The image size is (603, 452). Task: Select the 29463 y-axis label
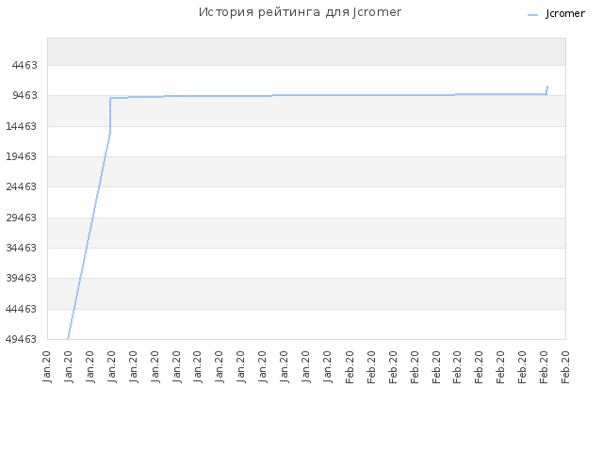click(x=21, y=218)
